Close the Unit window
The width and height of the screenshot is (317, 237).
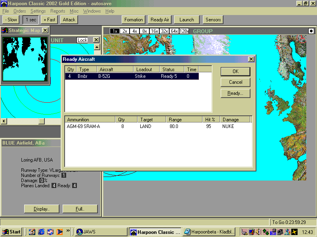point(96,40)
